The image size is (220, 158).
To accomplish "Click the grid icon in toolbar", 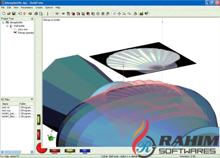I will click(52, 14).
